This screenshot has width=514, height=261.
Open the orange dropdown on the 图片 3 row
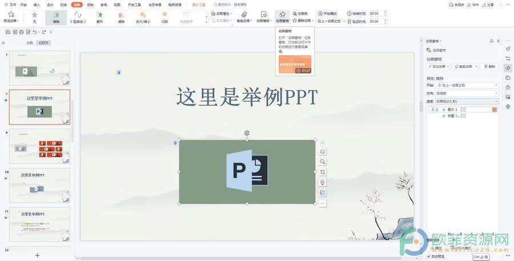coord(495,110)
